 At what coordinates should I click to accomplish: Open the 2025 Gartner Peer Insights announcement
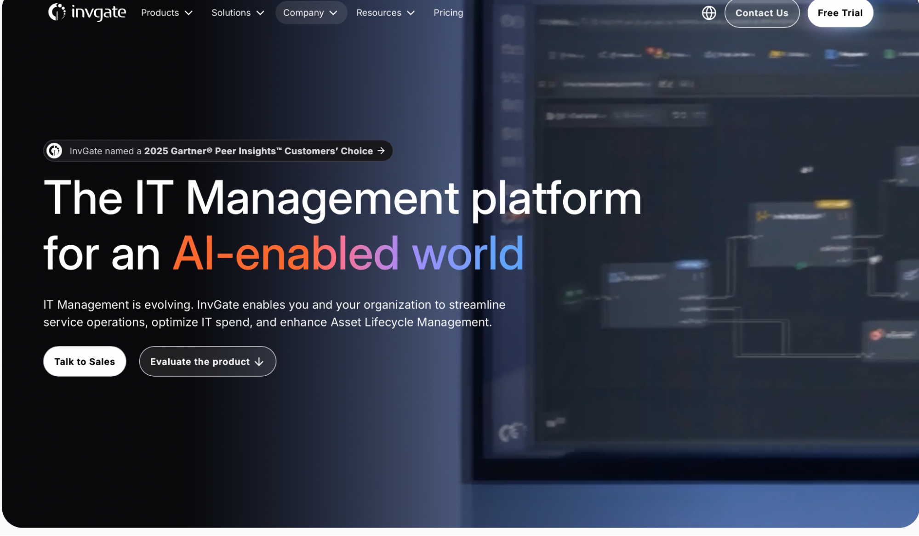(218, 151)
